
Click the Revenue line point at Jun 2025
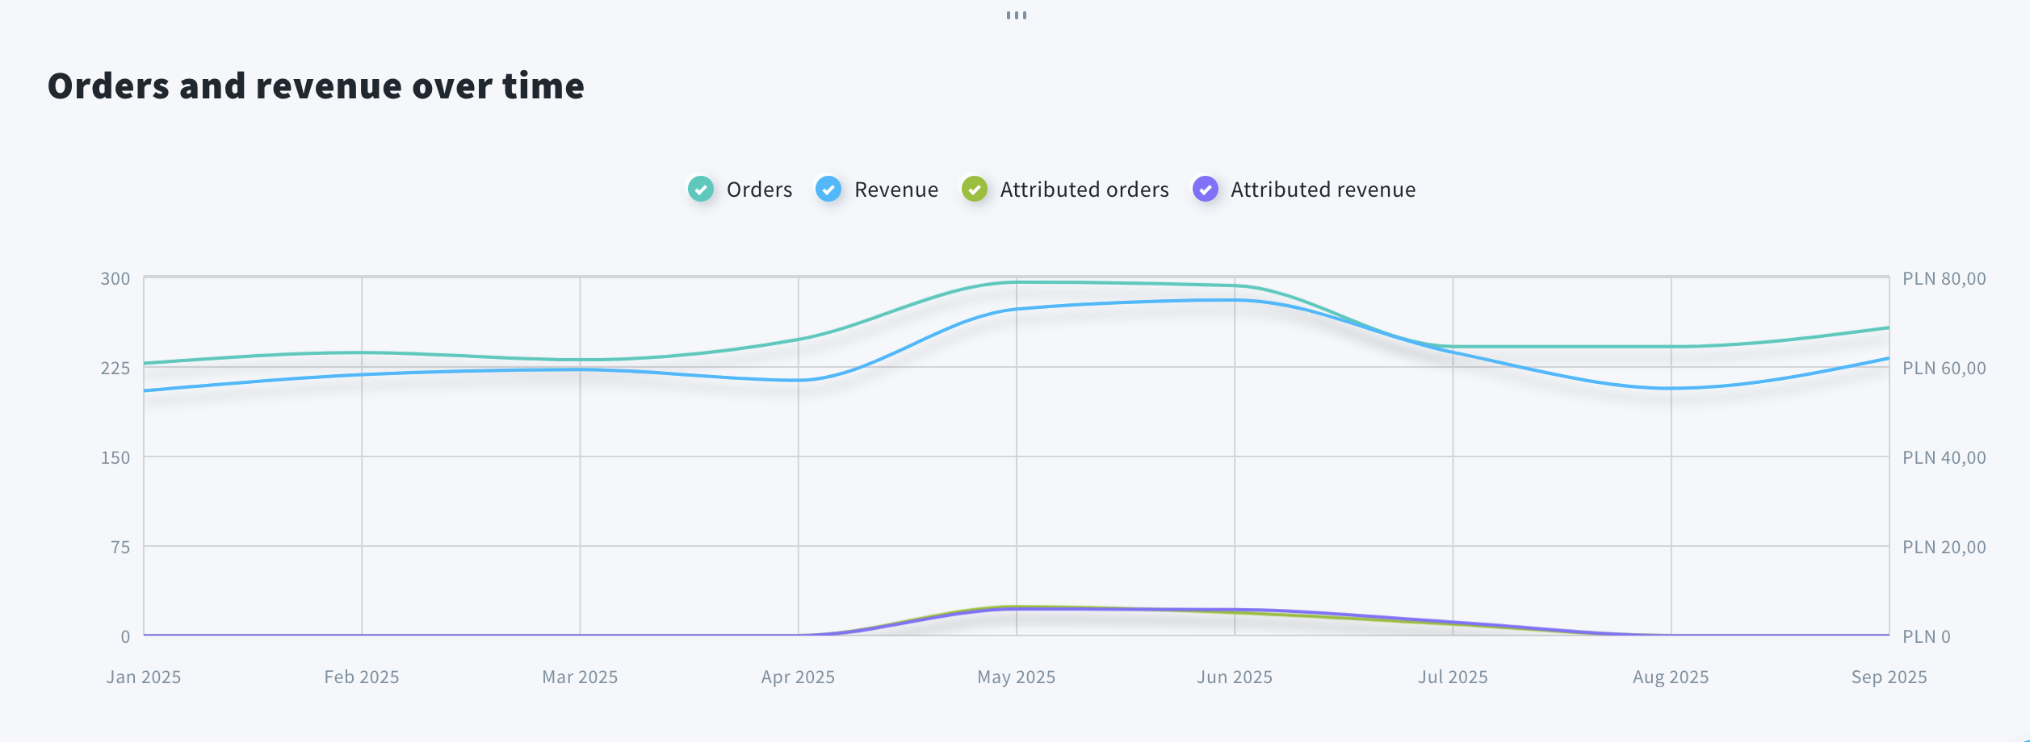point(1235,300)
